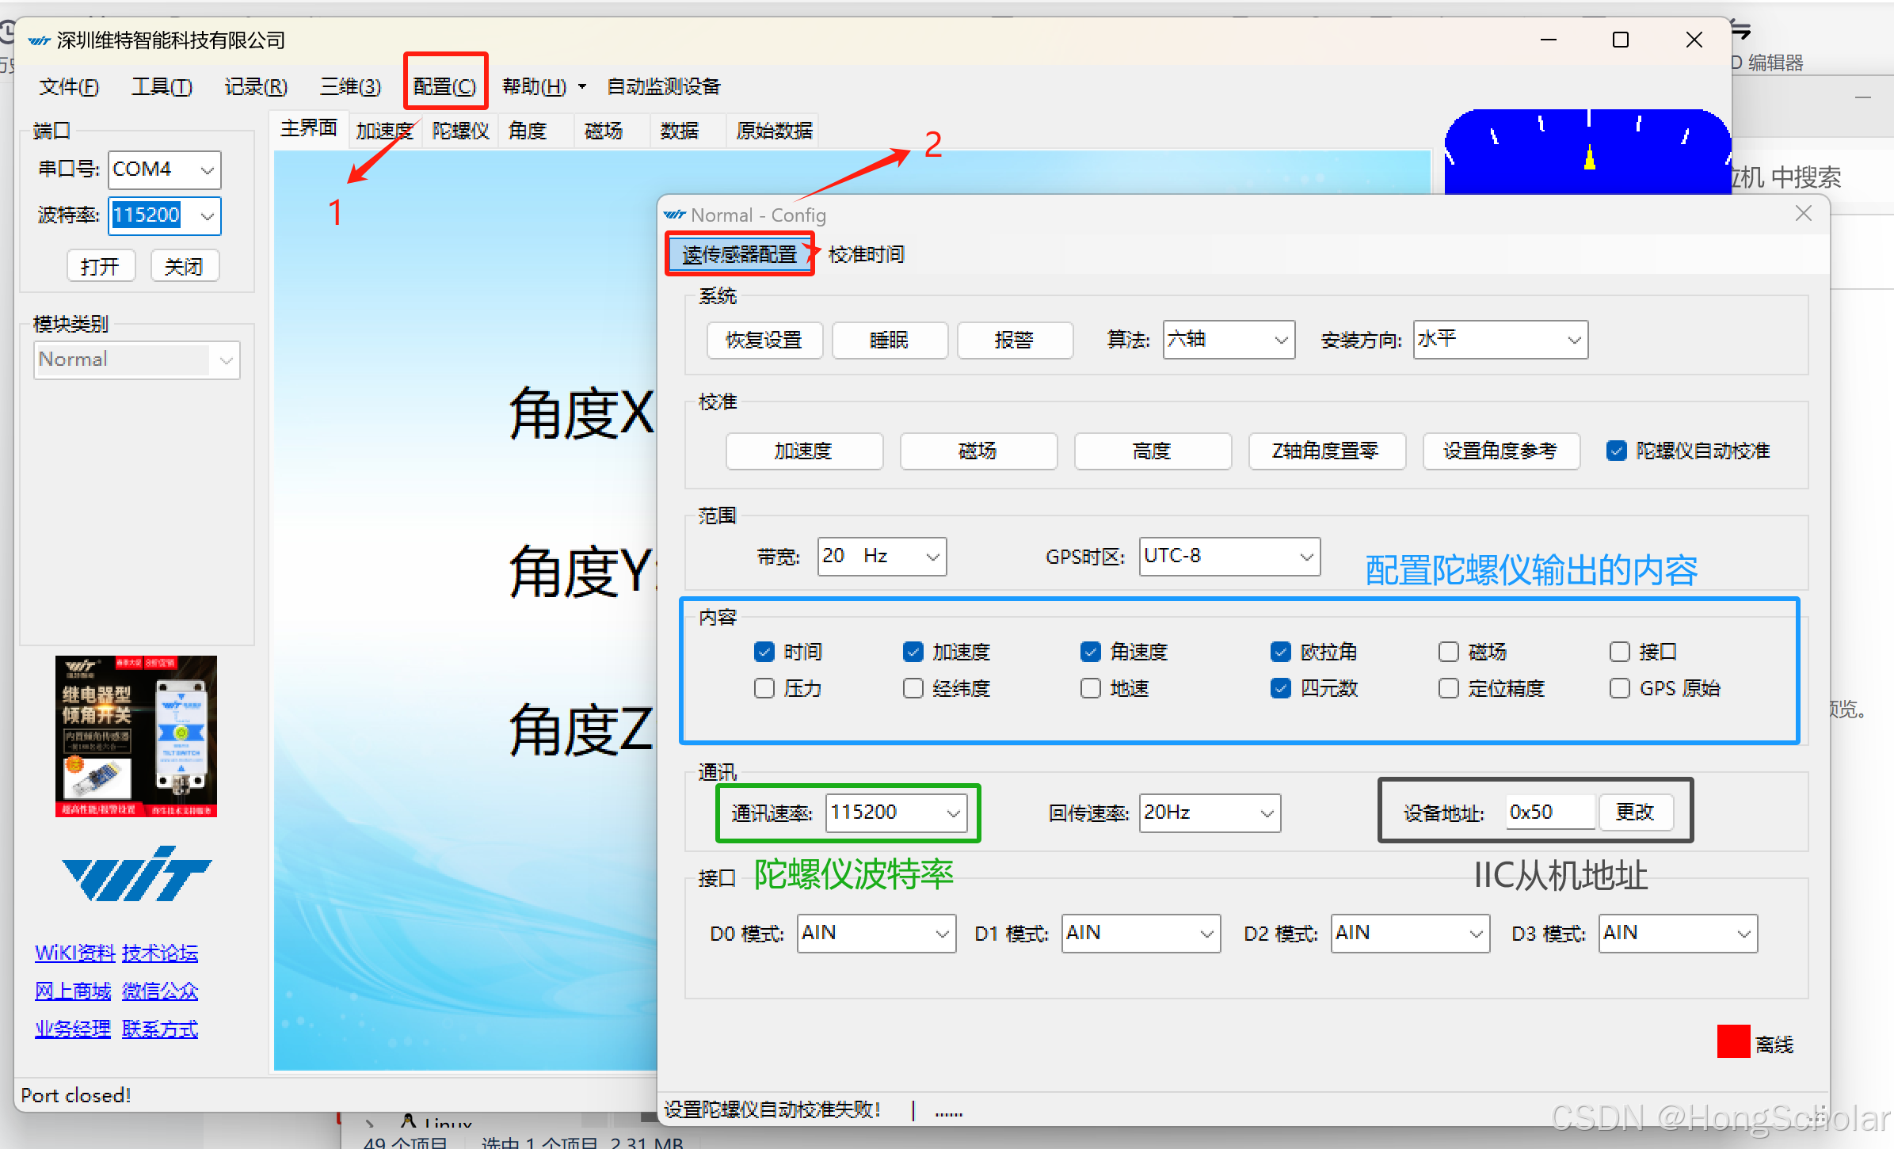Uncheck the 欧拉角 content checkbox
1894x1149 pixels.
(1280, 652)
